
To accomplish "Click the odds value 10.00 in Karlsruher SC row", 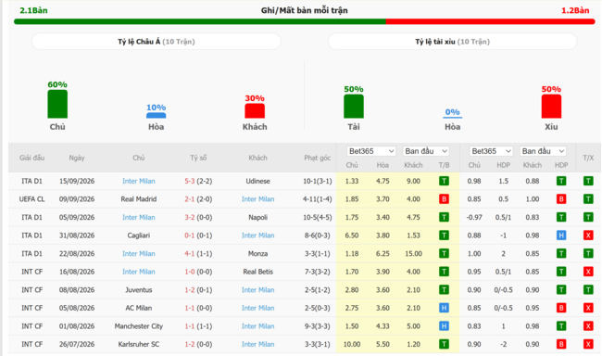I will point(352,344).
